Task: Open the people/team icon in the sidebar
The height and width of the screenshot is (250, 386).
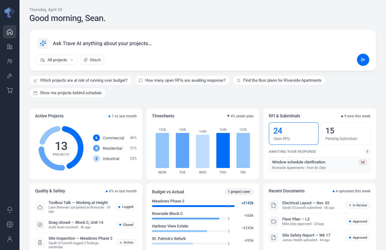Action: [10, 61]
